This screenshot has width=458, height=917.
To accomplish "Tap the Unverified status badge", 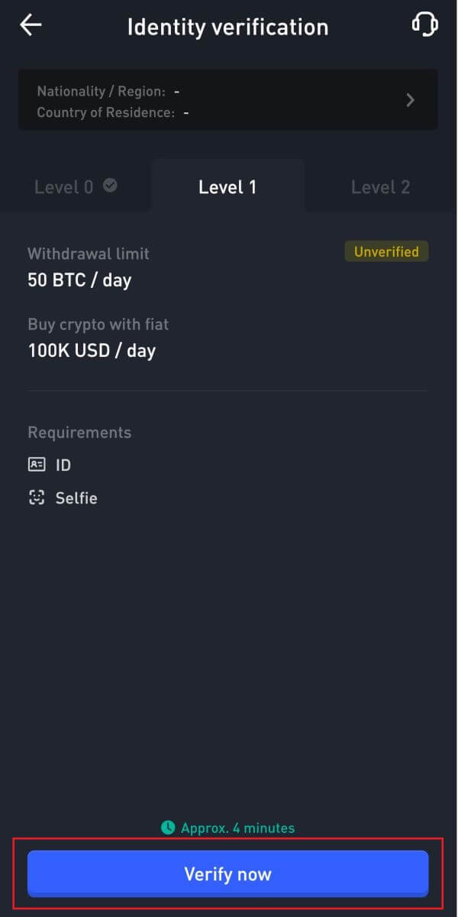I will point(386,251).
